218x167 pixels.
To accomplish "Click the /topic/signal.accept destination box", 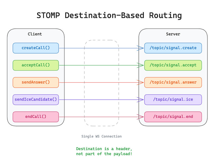I will [173, 65].
